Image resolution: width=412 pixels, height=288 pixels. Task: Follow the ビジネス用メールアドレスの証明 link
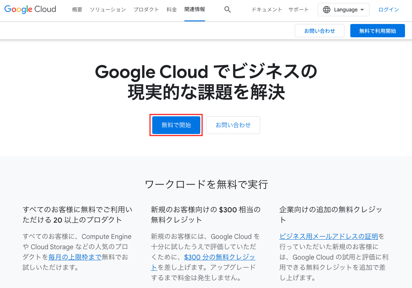(329, 236)
